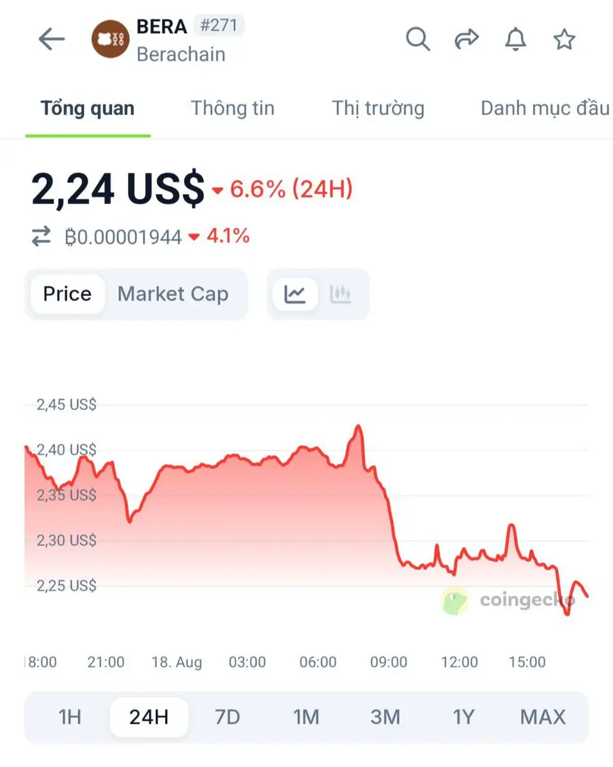Add BERA to favorites star
This screenshot has width=613, height=767.
coord(564,40)
